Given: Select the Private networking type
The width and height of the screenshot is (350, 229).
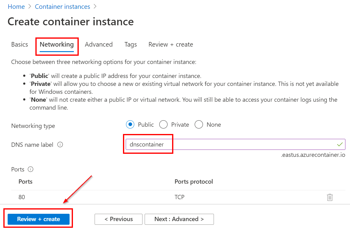Looking at the screenshot, I should pos(163,124).
